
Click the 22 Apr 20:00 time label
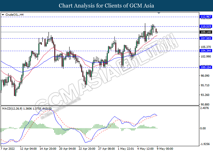[x=87, y=149]
